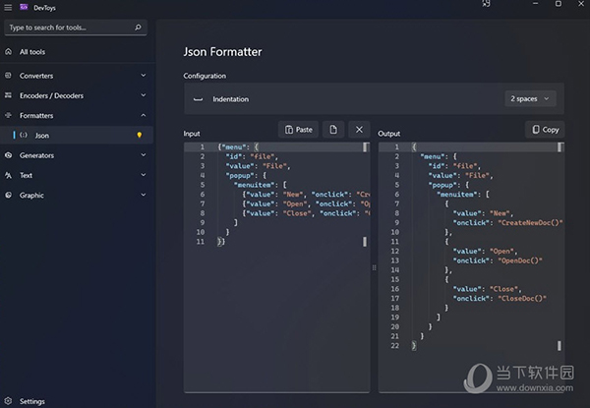Open the 2 spaces indentation dropdown
This screenshot has width=590, height=408.
coord(530,99)
